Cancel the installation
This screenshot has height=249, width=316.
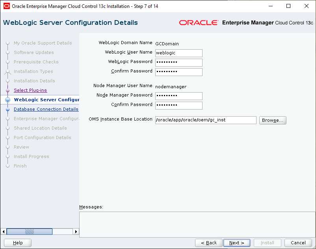(x=298, y=243)
